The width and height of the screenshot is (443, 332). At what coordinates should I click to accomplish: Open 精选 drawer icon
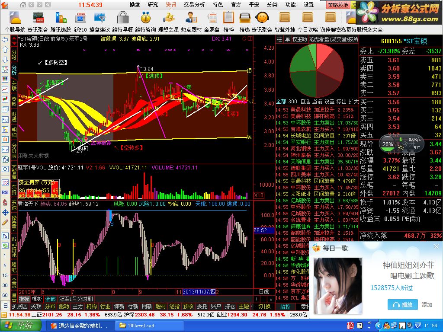(x=245, y=22)
